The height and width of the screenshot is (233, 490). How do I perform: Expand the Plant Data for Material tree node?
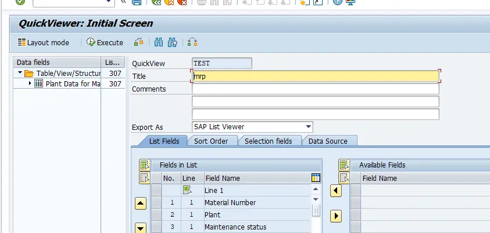tap(30, 84)
